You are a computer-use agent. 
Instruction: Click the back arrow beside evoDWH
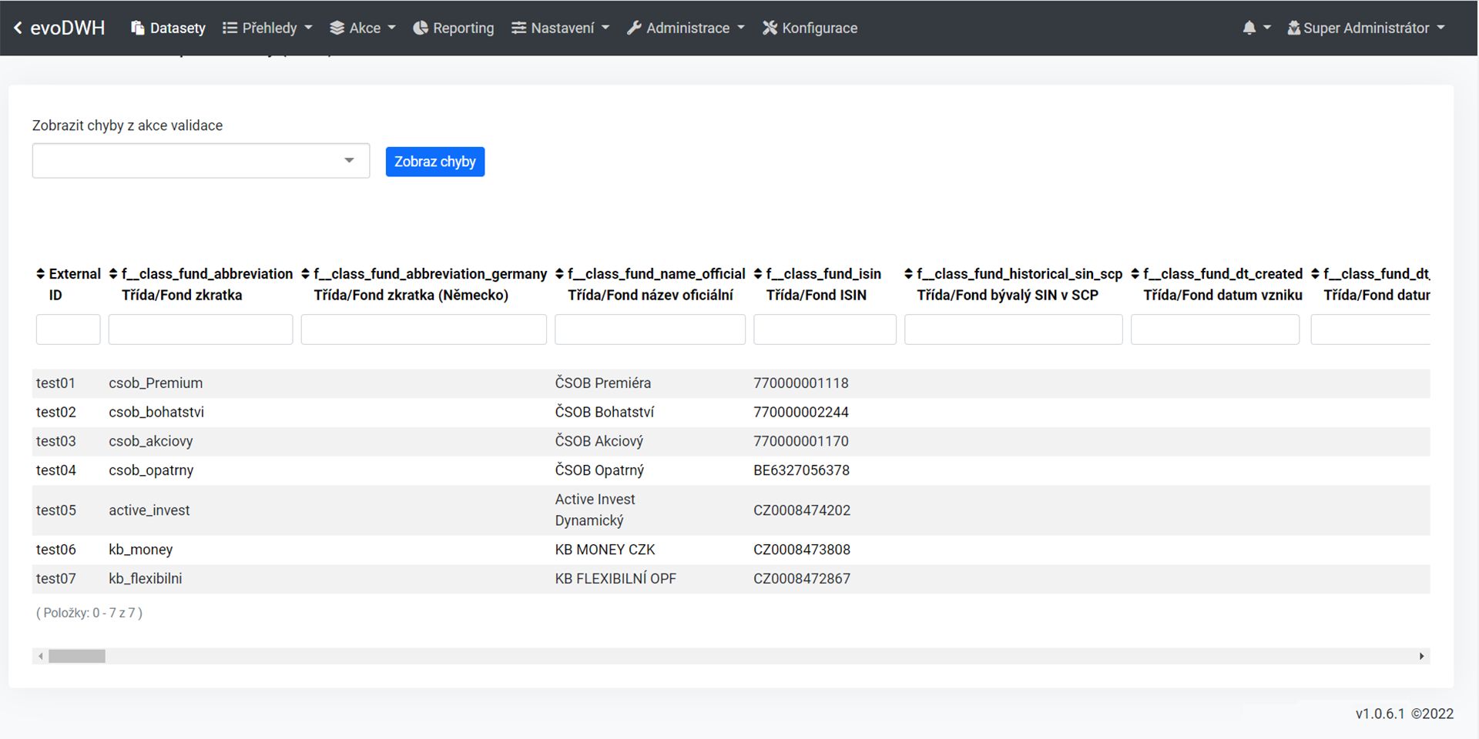click(x=18, y=28)
